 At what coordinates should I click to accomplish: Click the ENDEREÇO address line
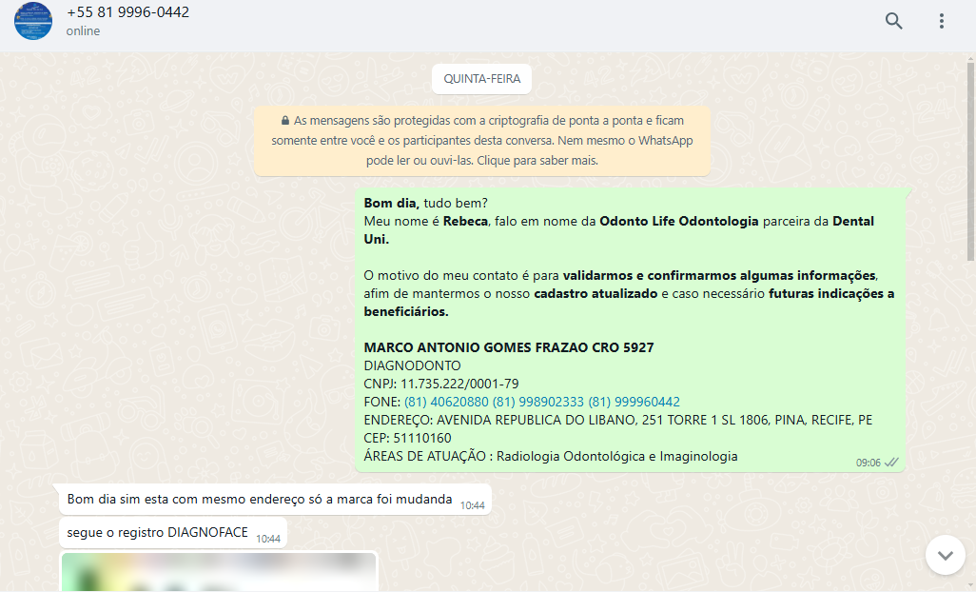tap(618, 420)
